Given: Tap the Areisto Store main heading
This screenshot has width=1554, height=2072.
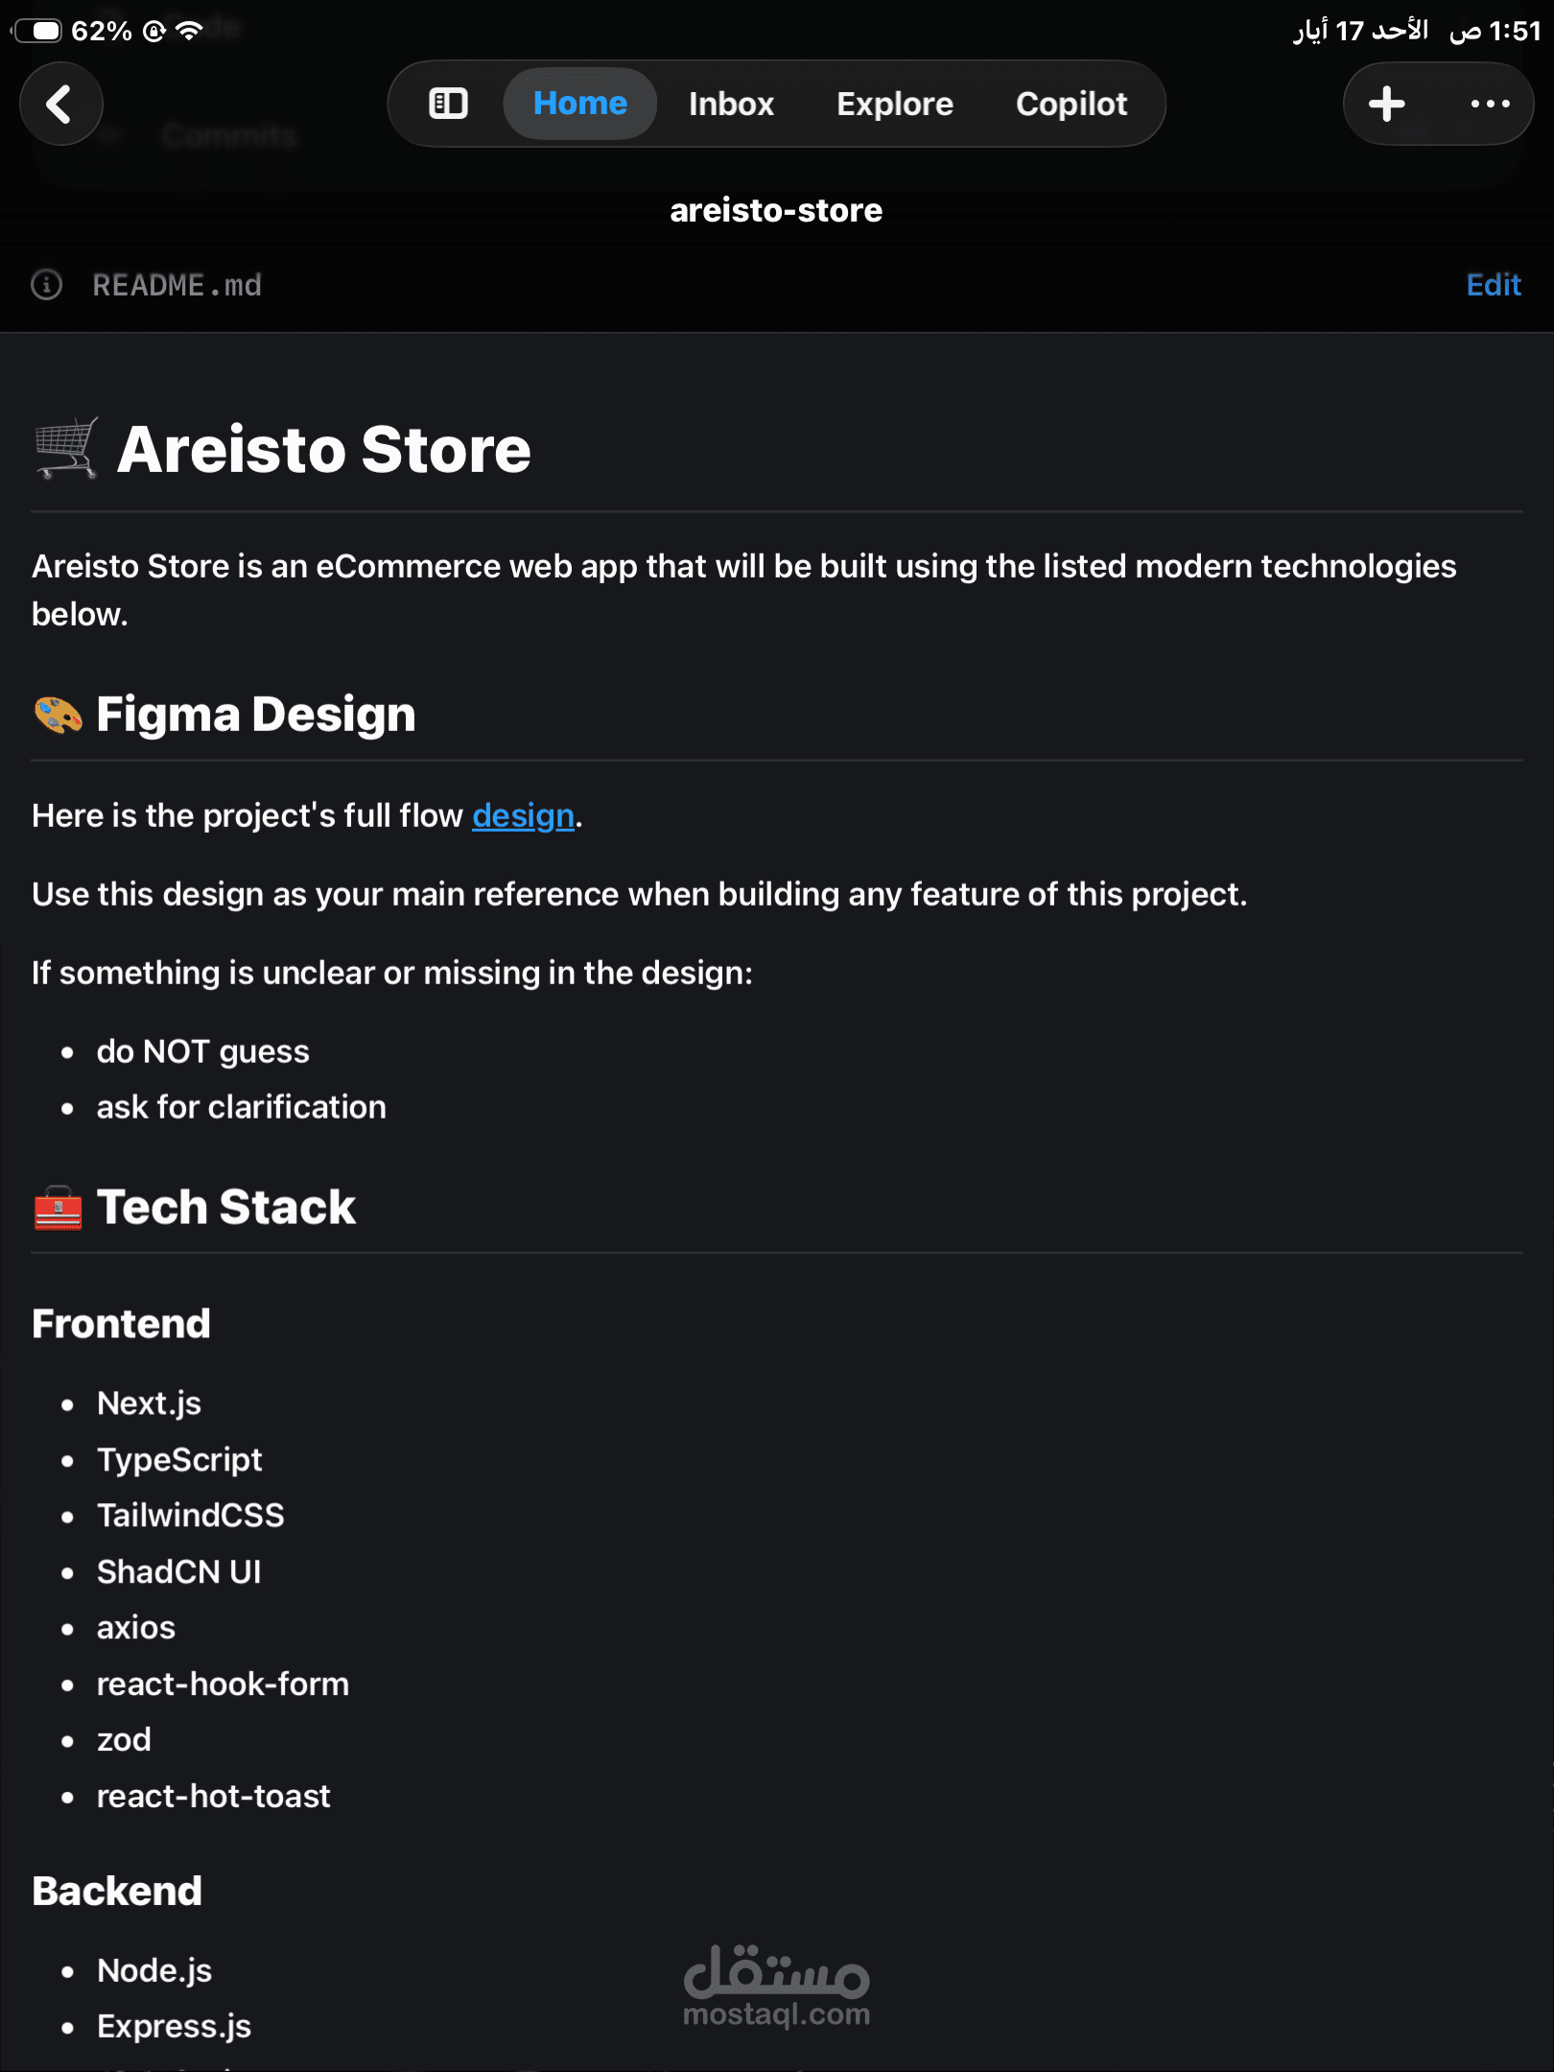Looking at the screenshot, I should [323, 449].
